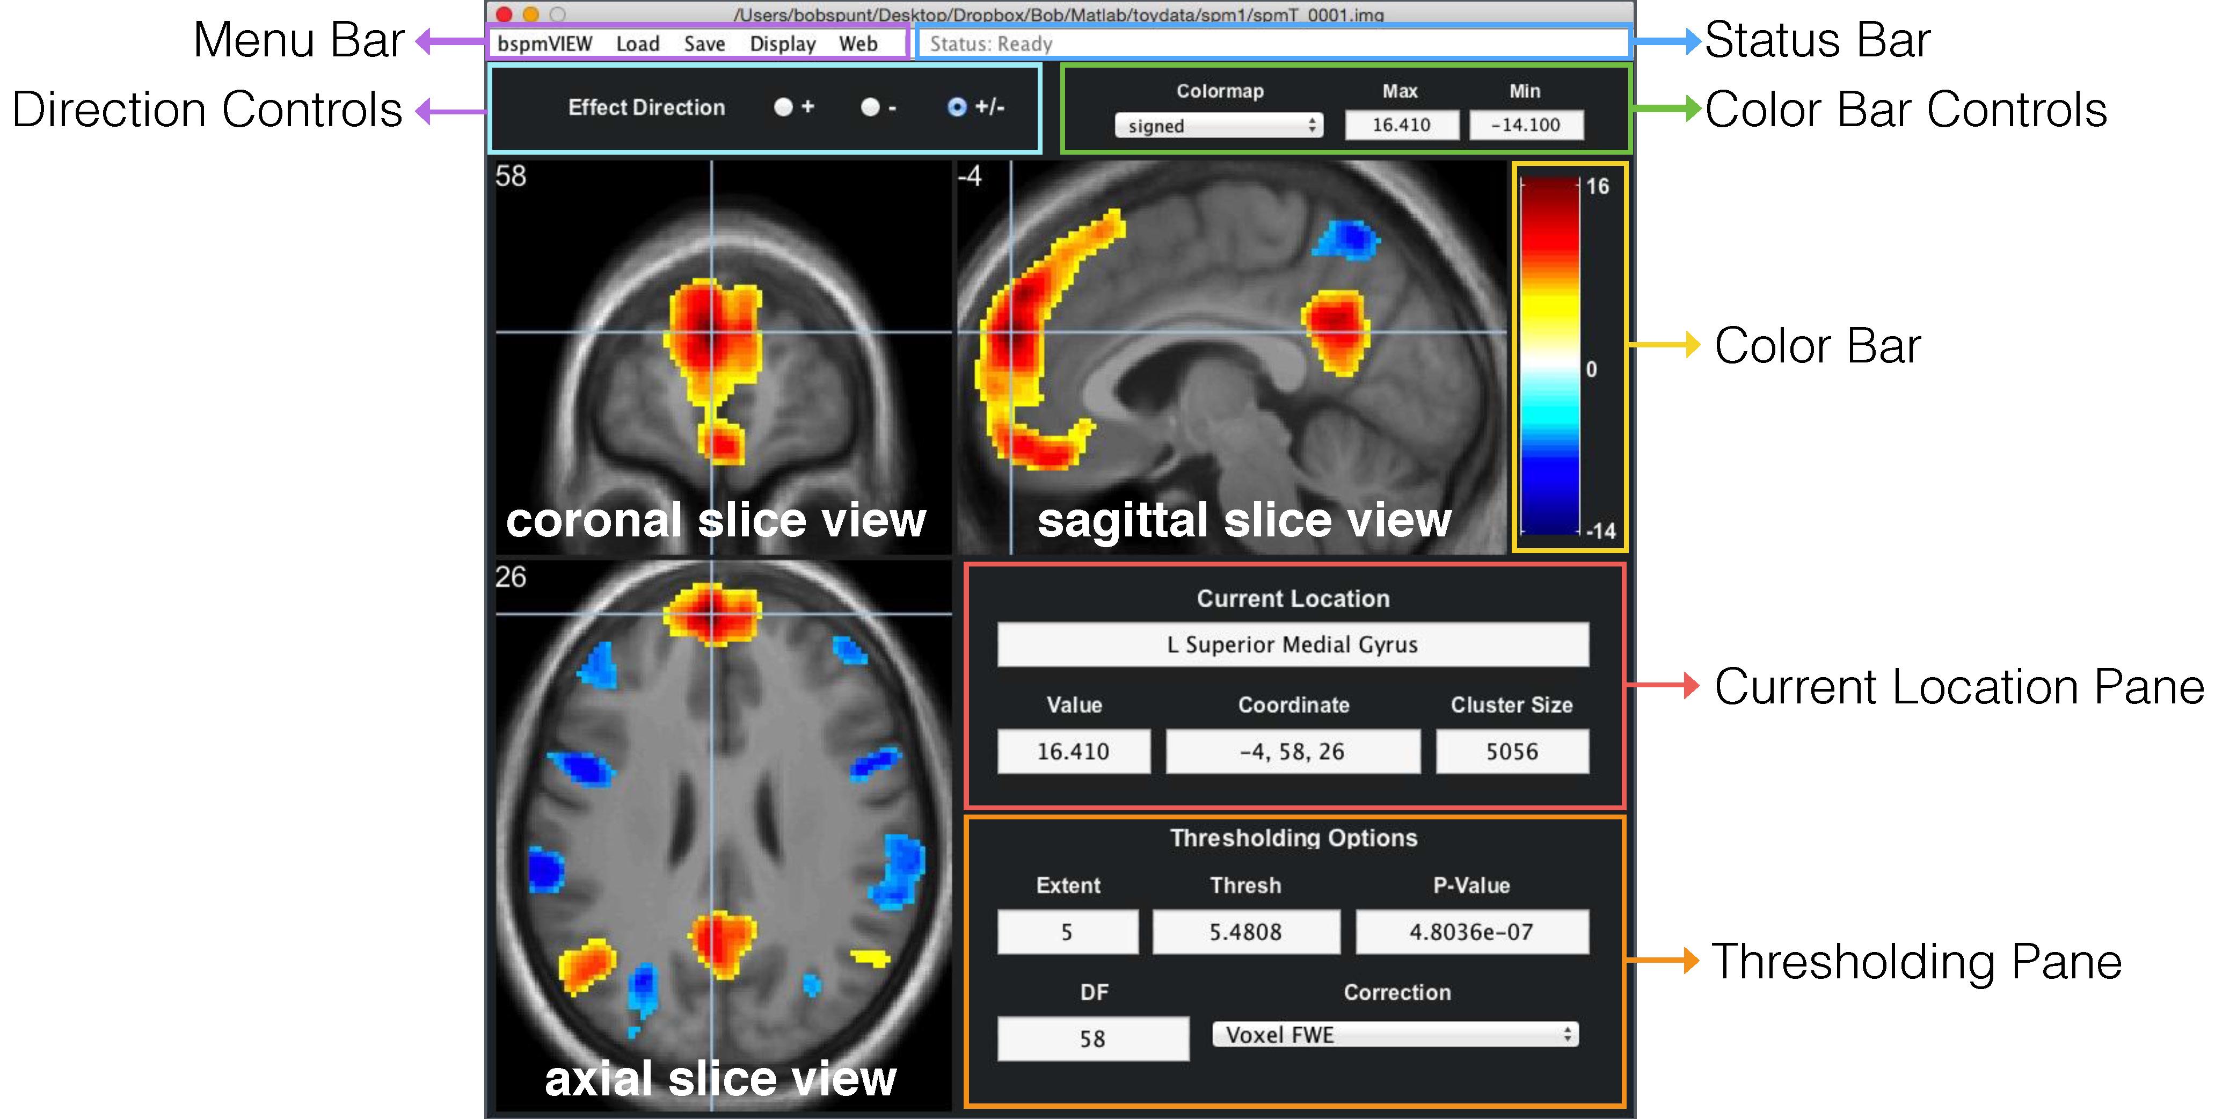Screen dimensions: 2237x1119
Task: Click the Min colorbar value field
Action: tap(1526, 125)
